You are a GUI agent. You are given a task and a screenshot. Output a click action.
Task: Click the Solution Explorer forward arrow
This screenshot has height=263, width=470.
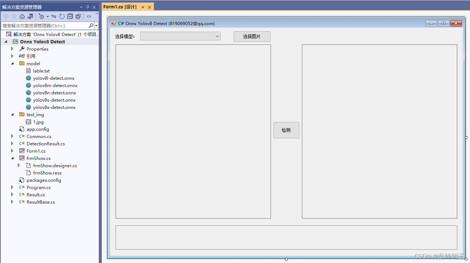point(14,16)
